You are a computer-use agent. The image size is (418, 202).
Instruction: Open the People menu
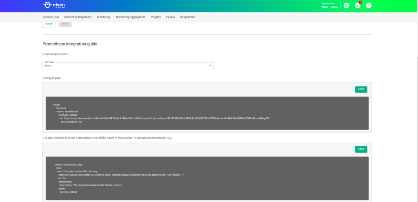pos(170,17)
